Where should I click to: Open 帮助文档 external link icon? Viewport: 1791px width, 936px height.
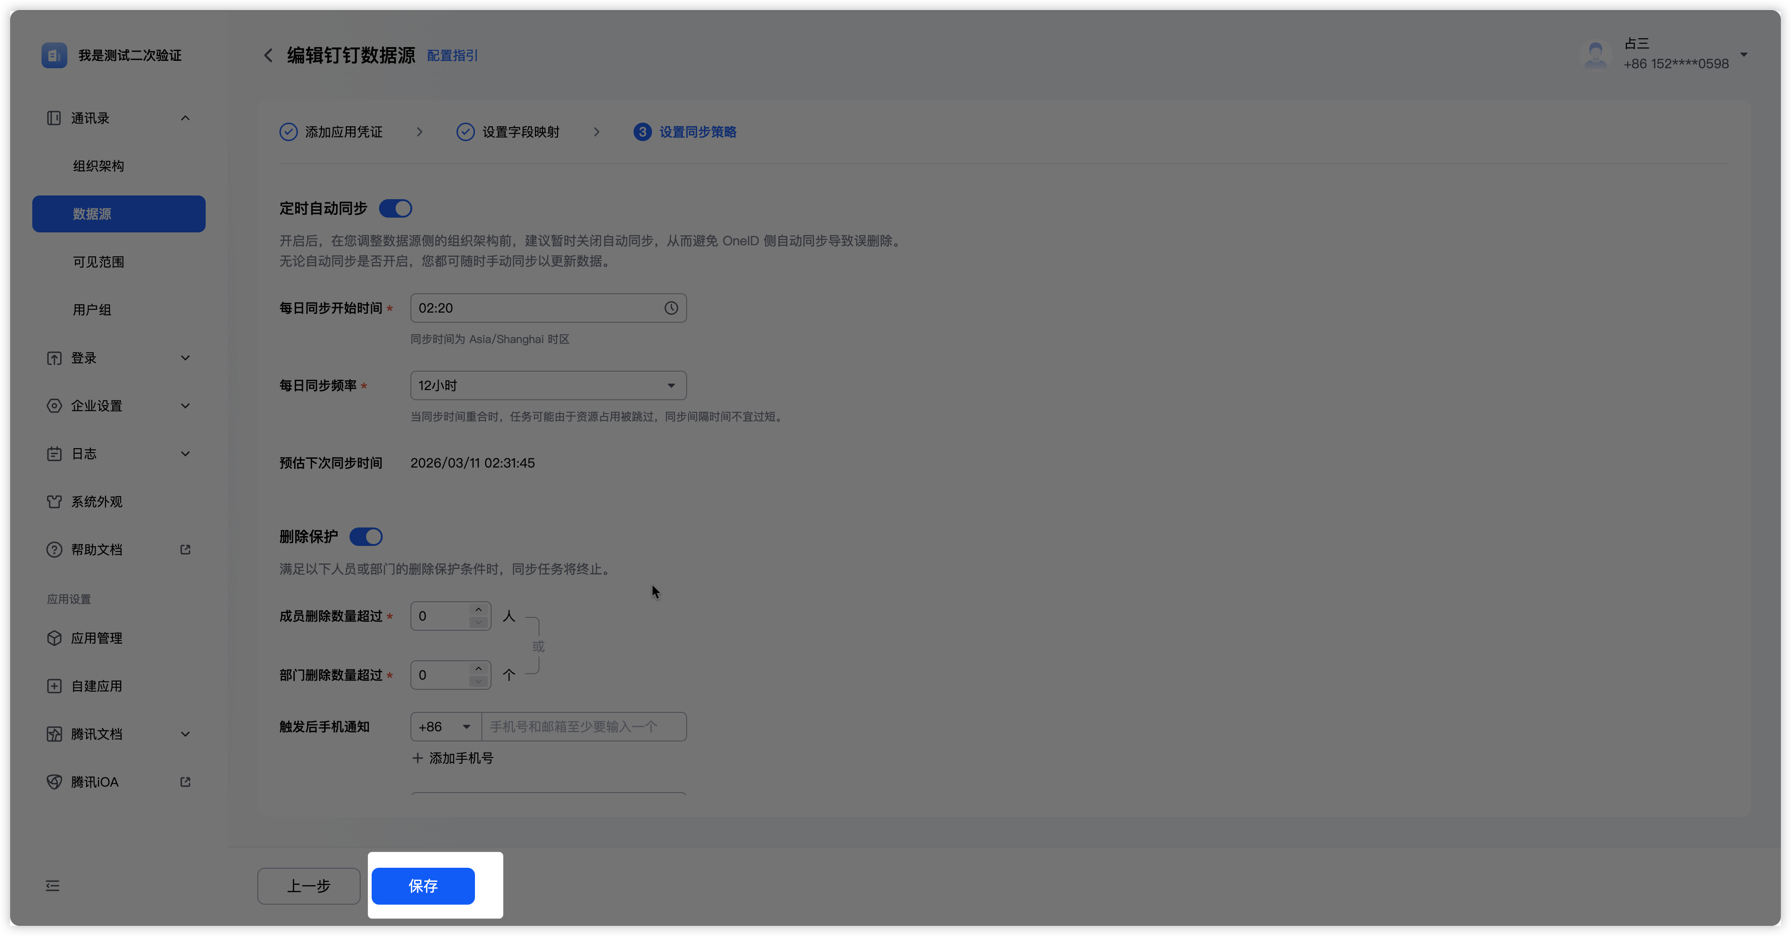click(185, 549)
